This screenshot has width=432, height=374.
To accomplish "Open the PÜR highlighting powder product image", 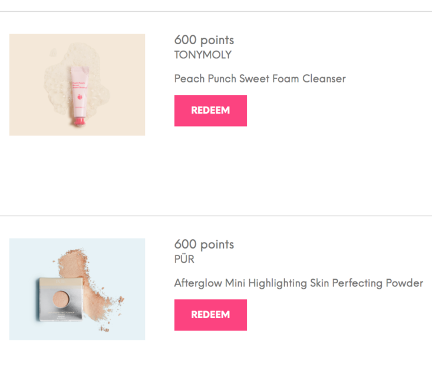I will 77,289.
